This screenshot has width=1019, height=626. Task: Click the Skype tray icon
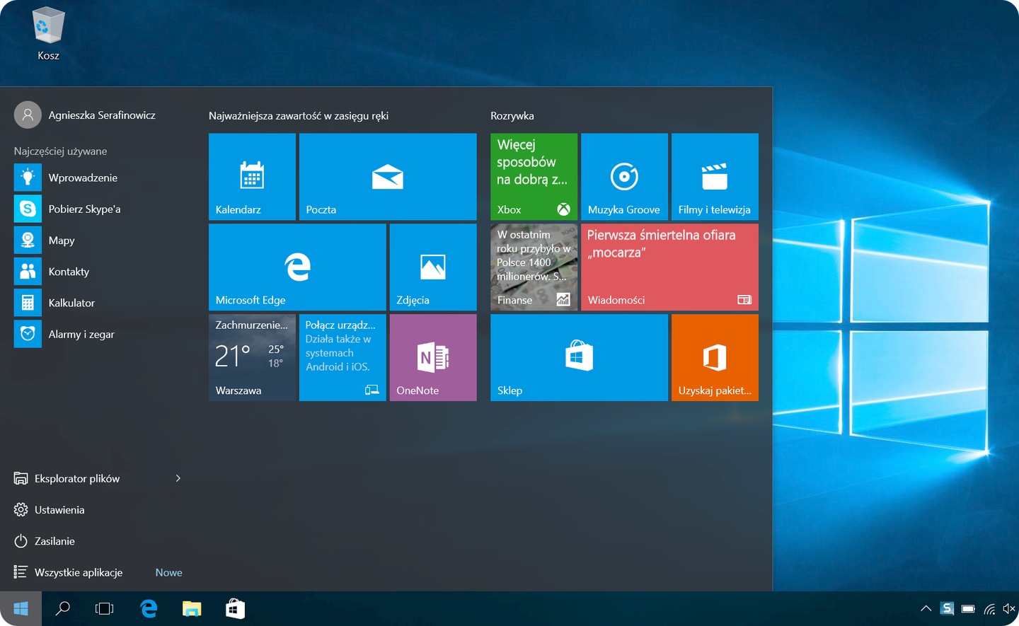(x=947, y=608)
